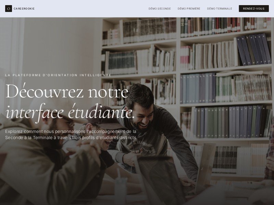Open the Démo Seconde menu item
Viewport: 274px width, 205px height.
160,9
